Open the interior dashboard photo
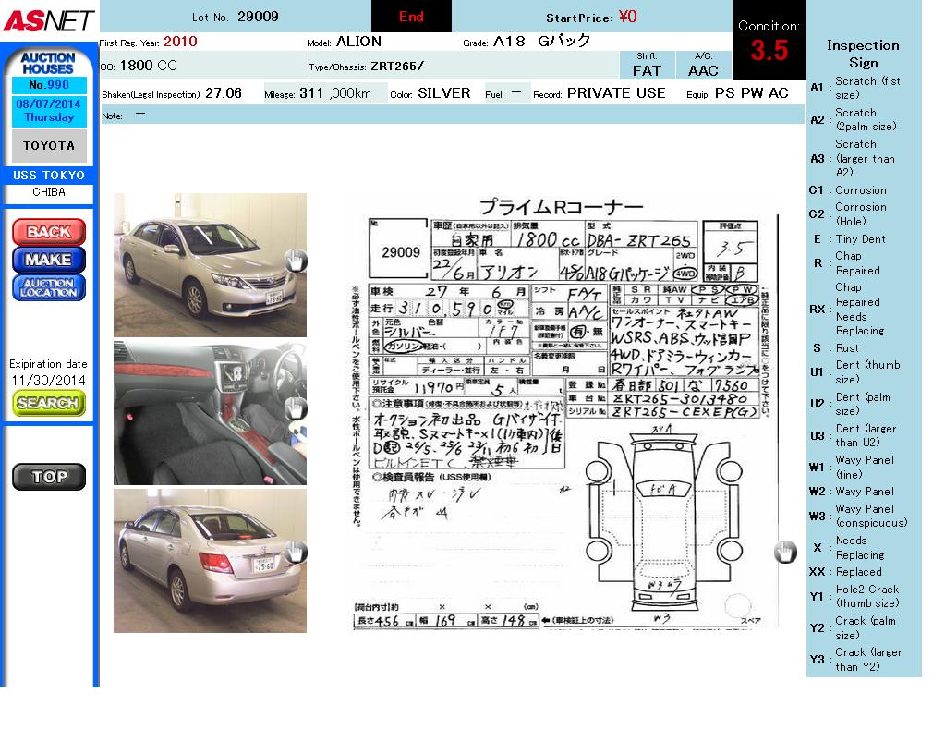The width and height of the screenshot is (945, 754). (x=210, y=412)
